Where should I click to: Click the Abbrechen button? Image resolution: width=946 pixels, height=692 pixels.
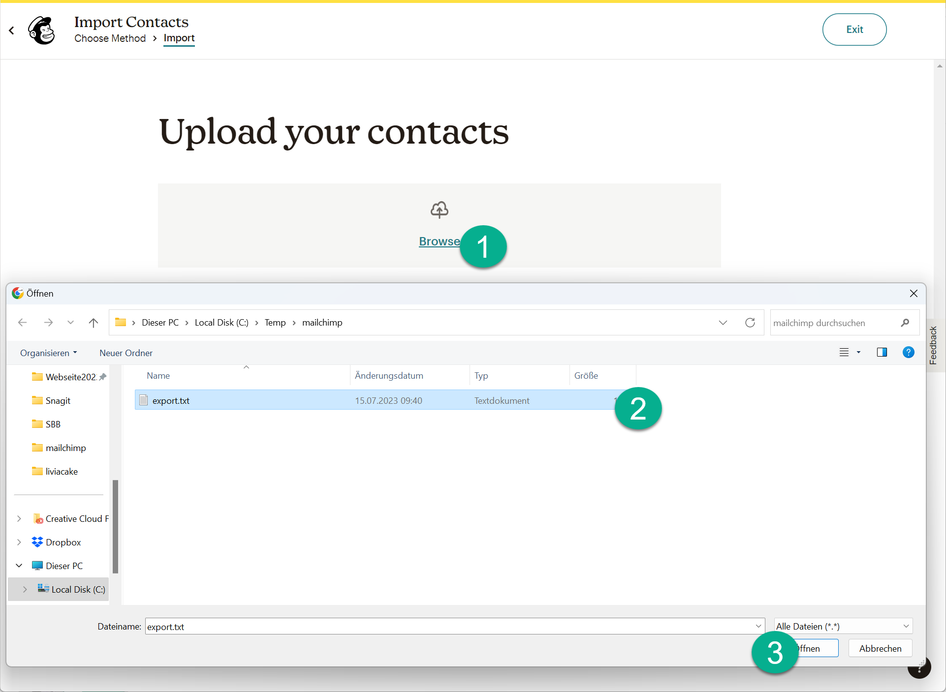[x=880, y=648]
